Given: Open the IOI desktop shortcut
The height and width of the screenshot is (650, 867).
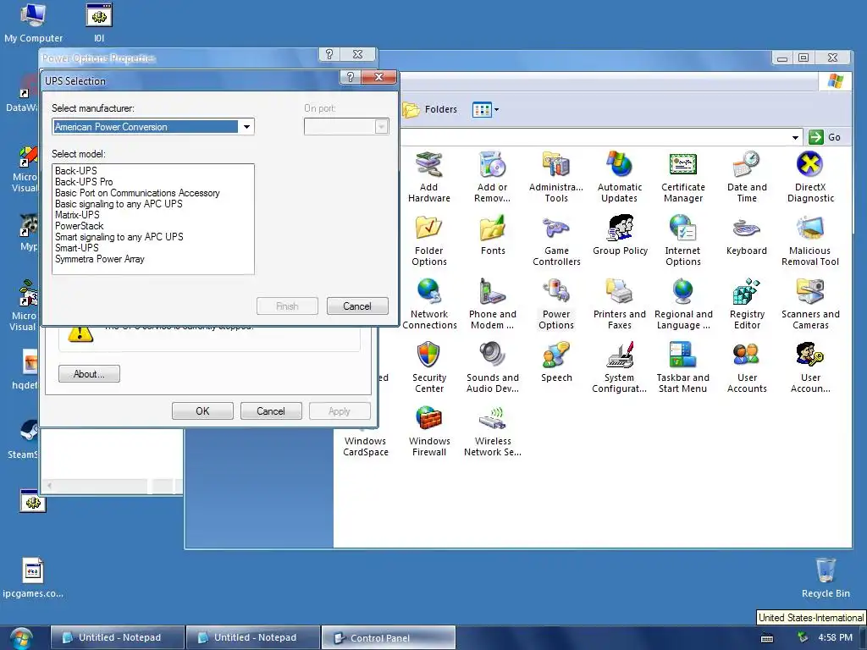Looking at the screenshot, I should coord(99,22).
